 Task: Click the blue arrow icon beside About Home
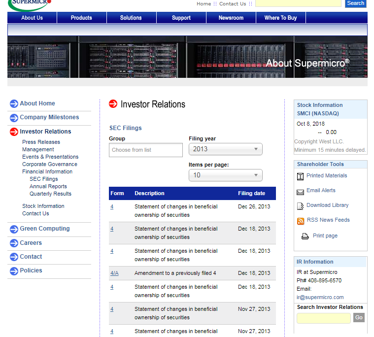pyautogui.click(x=14, y=104)
